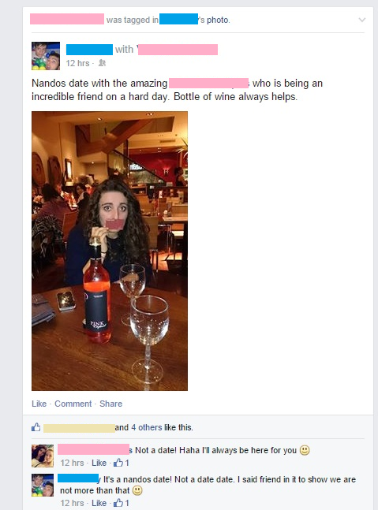Like the post
This screenshot has width=378, height=510.
[39, 404]
